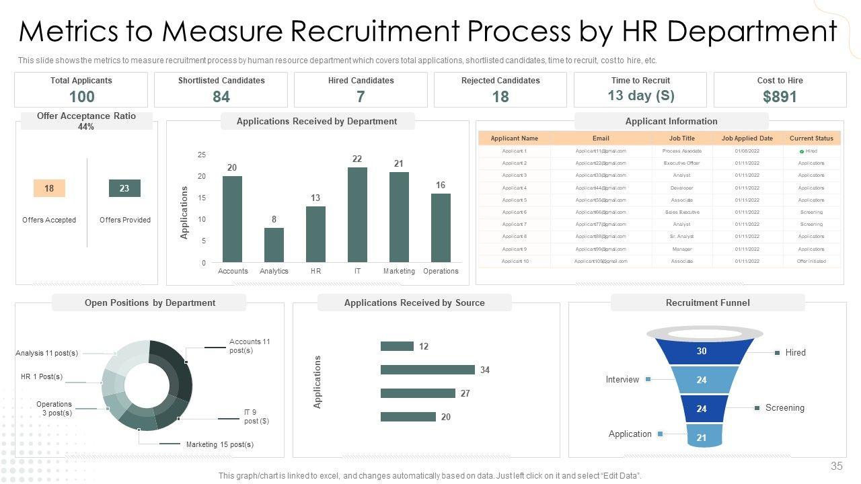Click the source bar with value 12

pyautogui.click(x=397, y=346)
